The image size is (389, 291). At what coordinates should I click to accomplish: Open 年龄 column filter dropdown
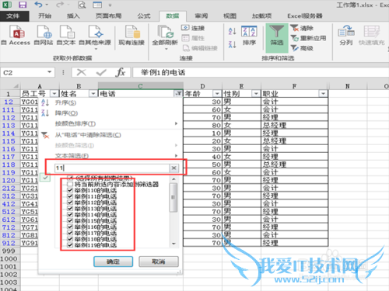[217, 93]
